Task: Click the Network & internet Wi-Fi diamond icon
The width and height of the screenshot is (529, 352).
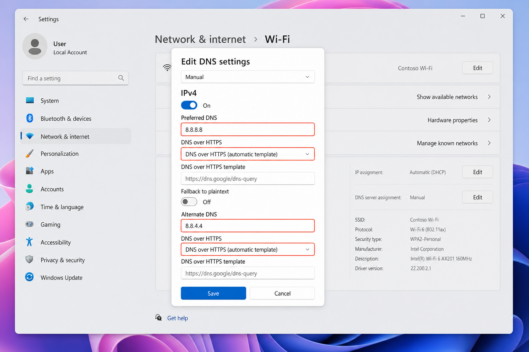Action: coord(30,136)
